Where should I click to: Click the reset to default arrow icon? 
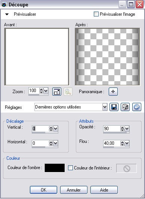137,107
